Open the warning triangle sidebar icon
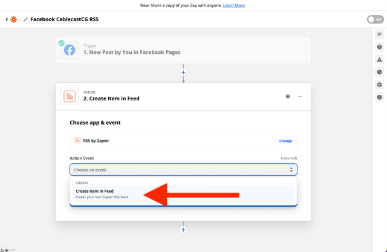 click(379, 59)
